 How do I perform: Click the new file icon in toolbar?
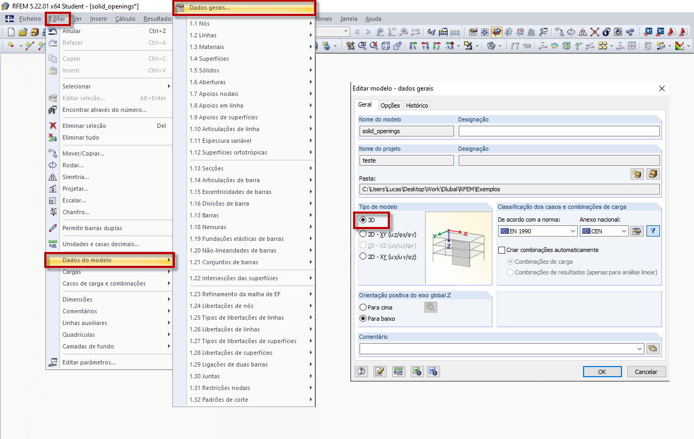11,32
